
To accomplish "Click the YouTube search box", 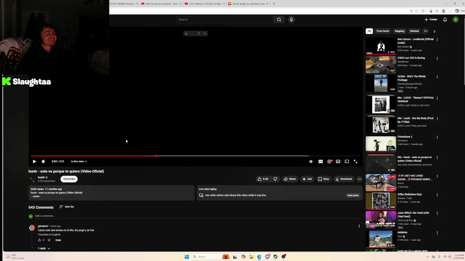I will pos(224,20).
